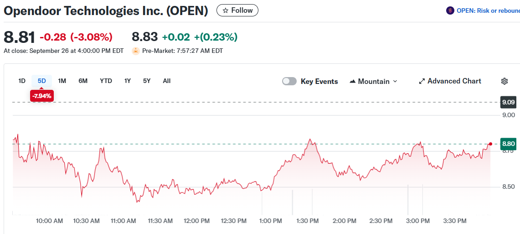Select the 5Y range tab

(147, 81)
